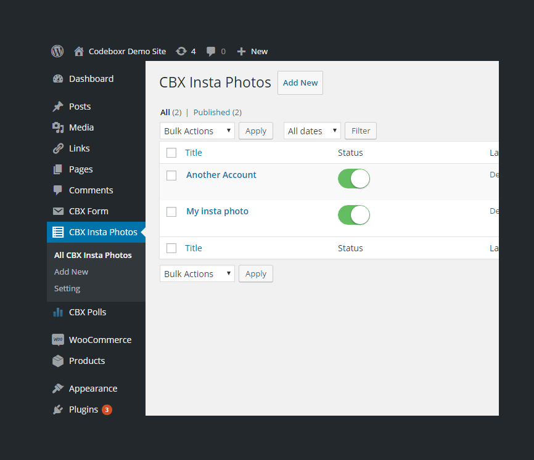Viewport: 534px width, 460px height.
Task: Click the plus icon next to New
Action: [x=241, y=51]
